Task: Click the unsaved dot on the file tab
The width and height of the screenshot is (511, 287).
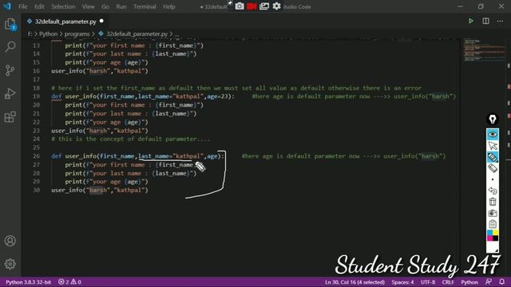Action: coord(101,22)
